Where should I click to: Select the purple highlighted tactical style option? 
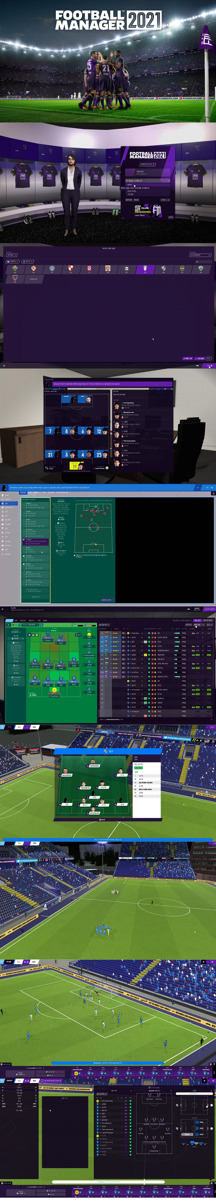tap(35, 542)
